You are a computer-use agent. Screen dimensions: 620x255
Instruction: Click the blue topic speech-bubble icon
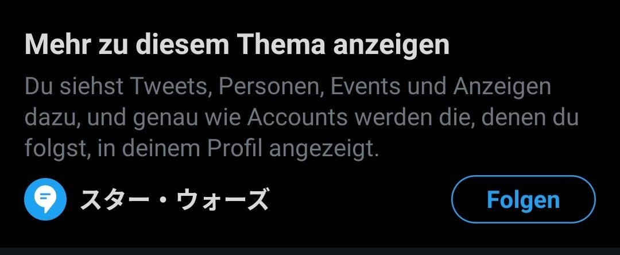pos(45,199)
